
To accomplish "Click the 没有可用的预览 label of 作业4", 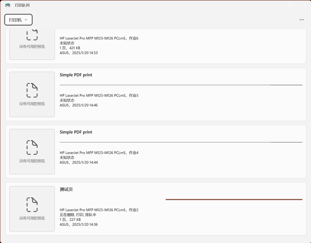I will (32, 161).
